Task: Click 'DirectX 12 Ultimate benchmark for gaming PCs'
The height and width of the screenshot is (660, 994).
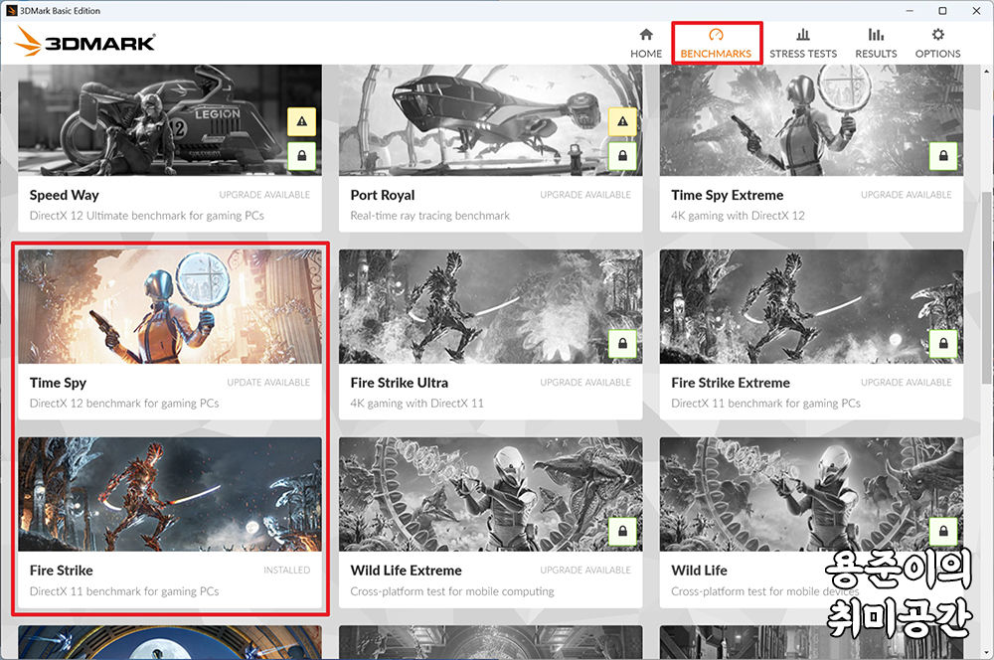Action: point(146,216)
